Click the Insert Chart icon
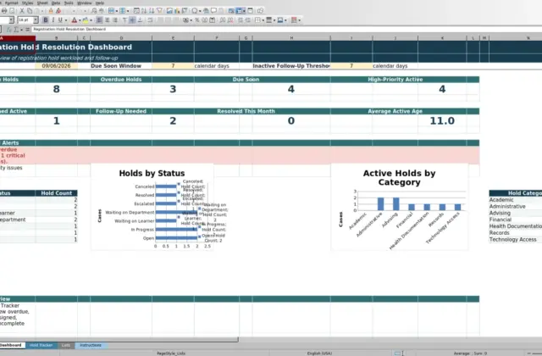This screenshot has width=542, height=356. coord(177,11)
